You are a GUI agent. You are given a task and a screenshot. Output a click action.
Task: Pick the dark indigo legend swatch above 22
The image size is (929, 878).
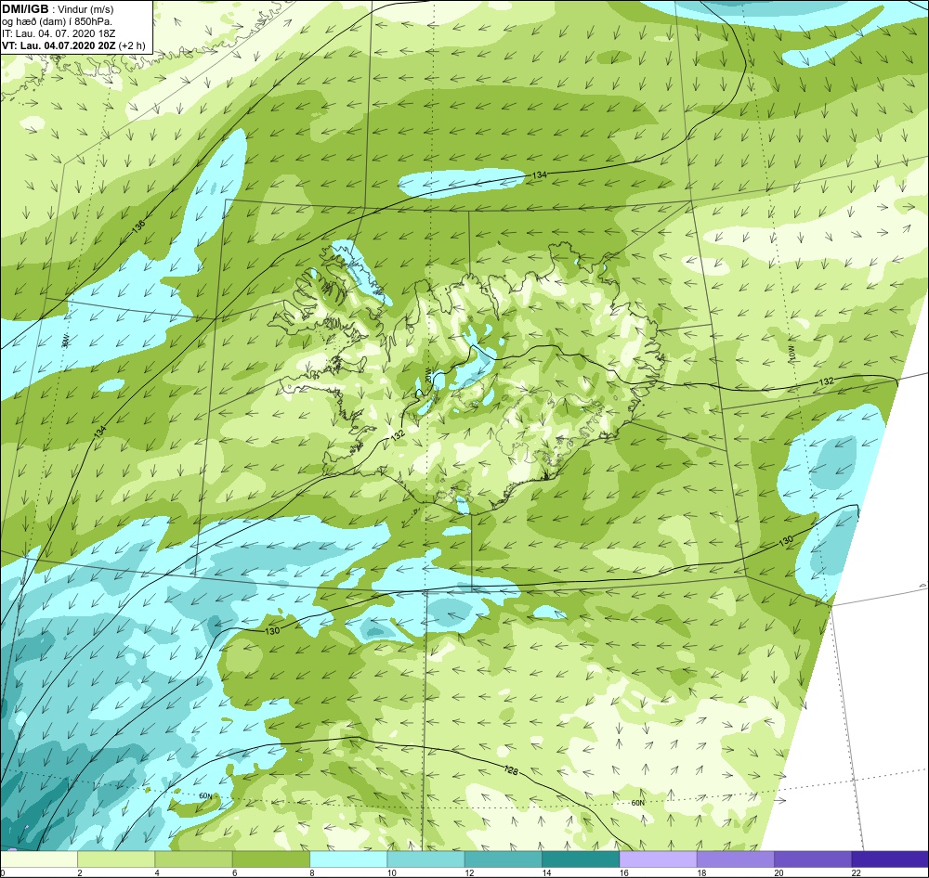[x=890, y=859]
